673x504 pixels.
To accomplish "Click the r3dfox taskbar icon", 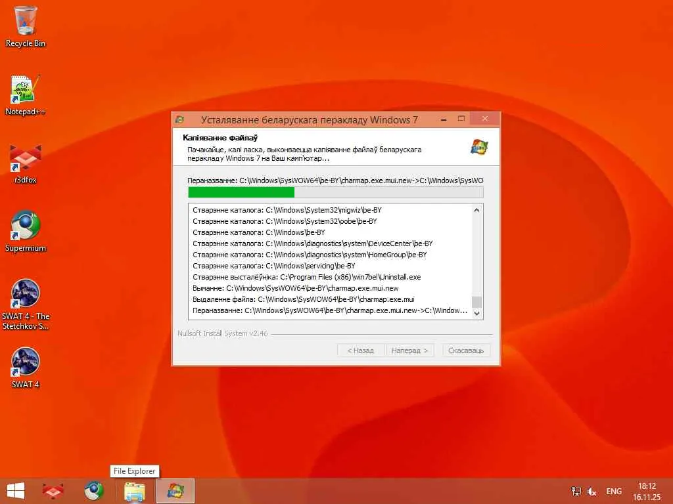I will pos(53,491).
